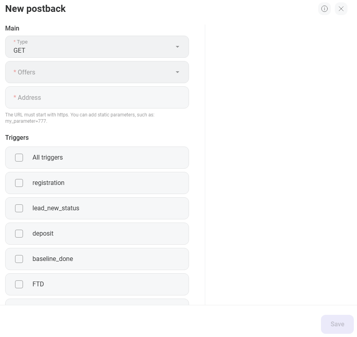
Task: Toggle the baseline_done checkbox
Action: [x=19, y=259]
